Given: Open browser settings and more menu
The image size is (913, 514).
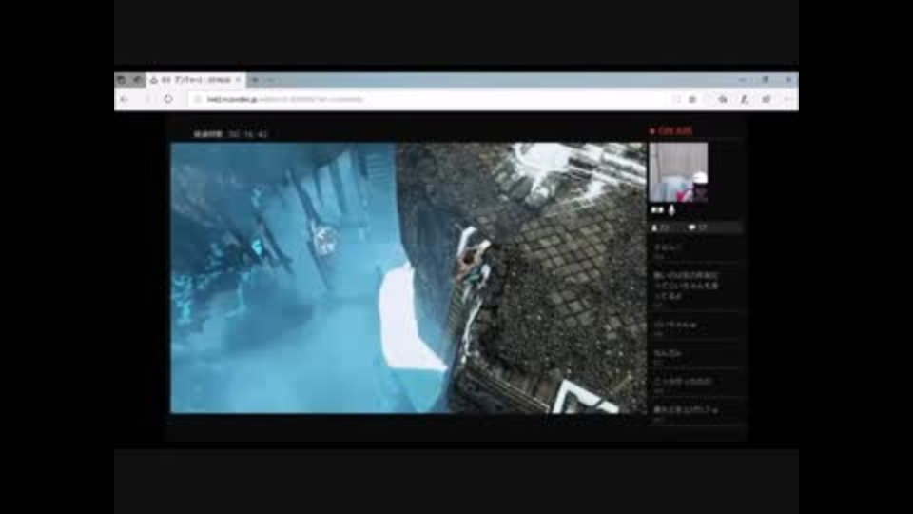Looking at the screenshot, I should pyautogui.click(x=787, y=100).
